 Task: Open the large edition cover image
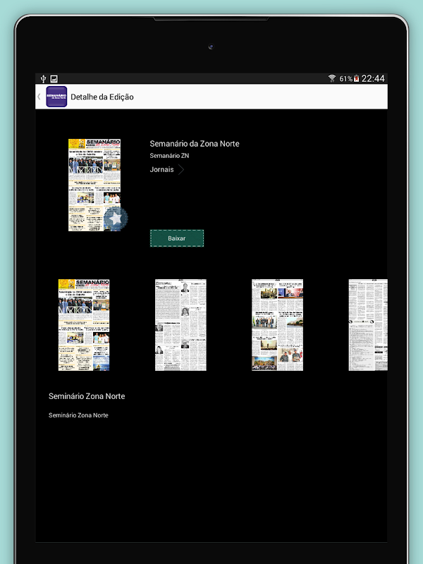pos(94,185)
